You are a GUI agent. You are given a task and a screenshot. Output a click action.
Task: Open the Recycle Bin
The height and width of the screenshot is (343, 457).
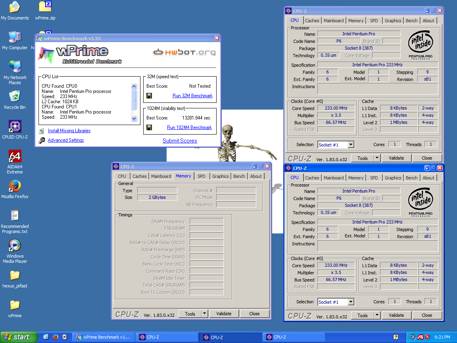coord(15,100)
